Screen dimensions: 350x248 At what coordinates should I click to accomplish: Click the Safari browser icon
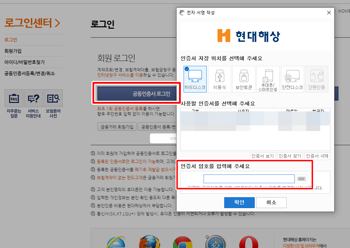pyautogui.click(x=215, y=242)
